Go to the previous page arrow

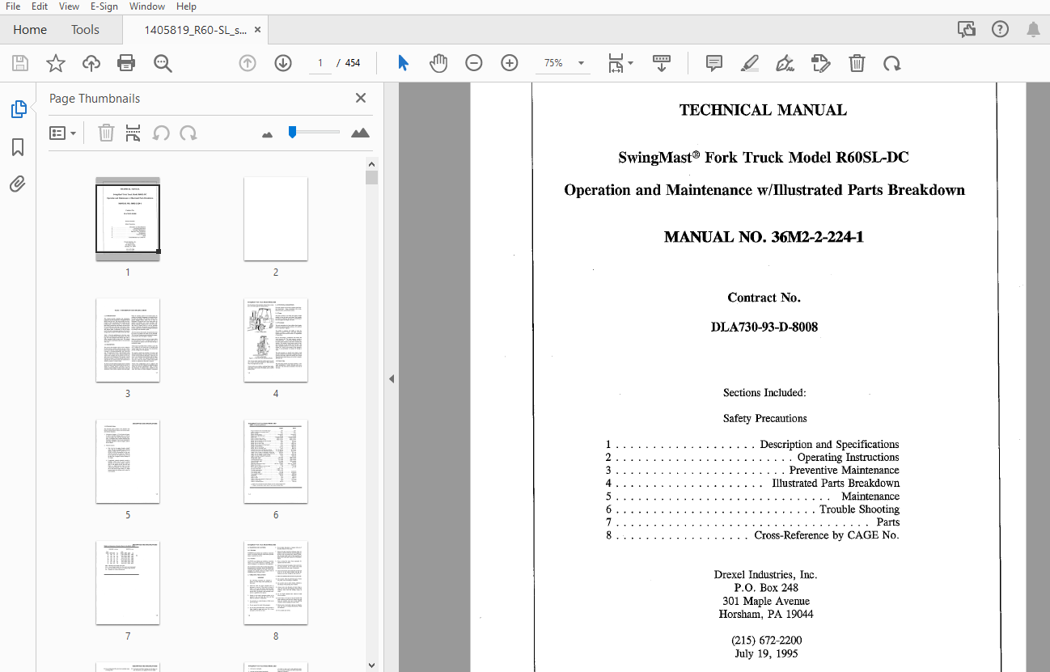click(x=248, y=63)
